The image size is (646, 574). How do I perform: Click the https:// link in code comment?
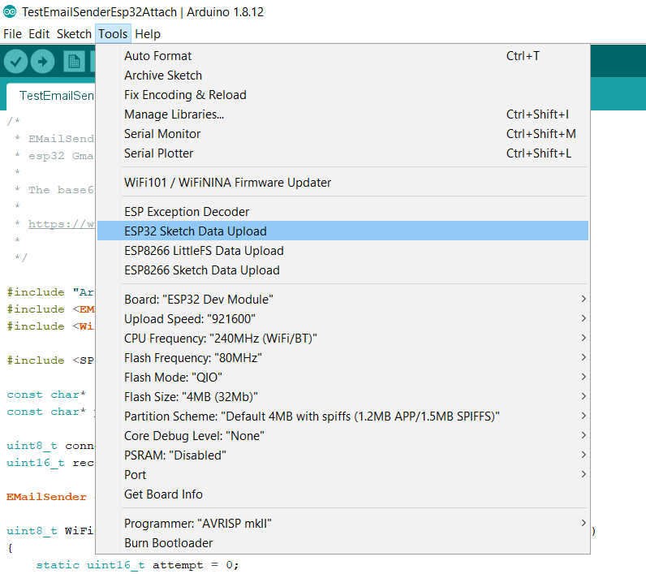click(x=62, y=224)
